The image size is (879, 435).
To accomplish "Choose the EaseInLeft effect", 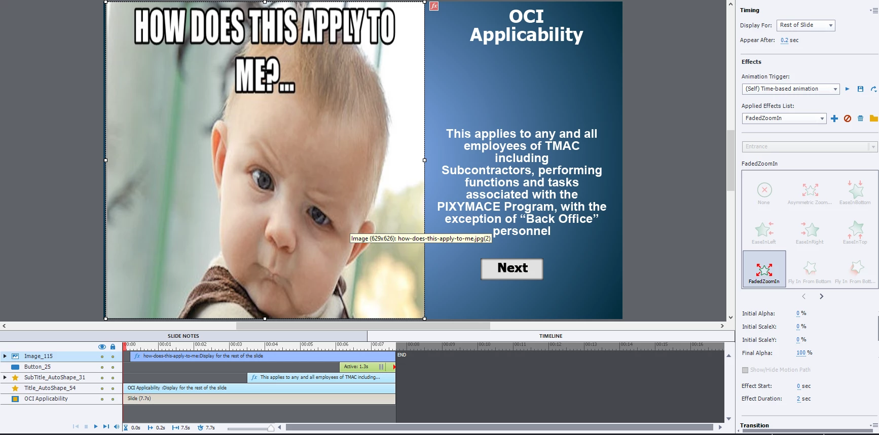I will click(x=764, y=233).
